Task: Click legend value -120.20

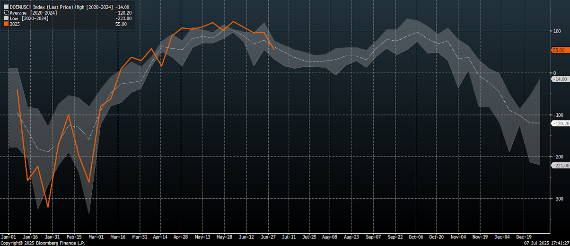Action: 123,13
